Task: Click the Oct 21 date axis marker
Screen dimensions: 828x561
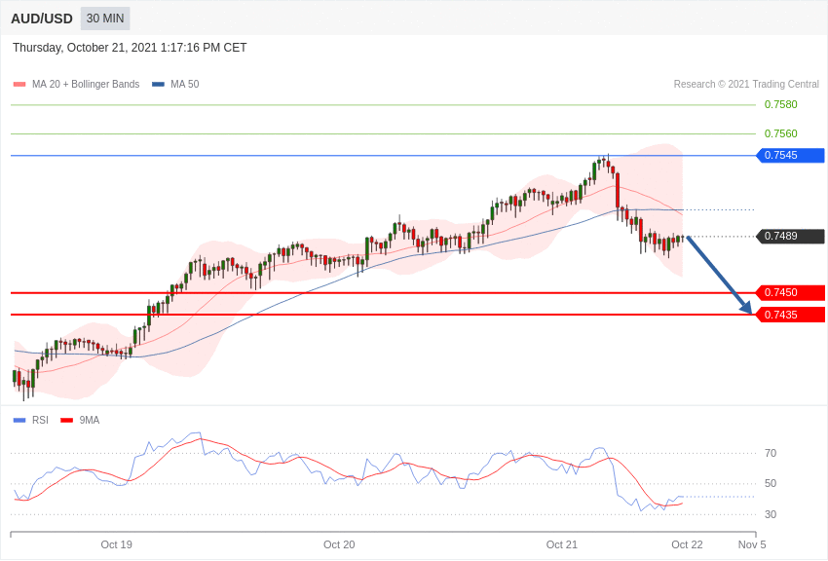Action: point(562,544)
